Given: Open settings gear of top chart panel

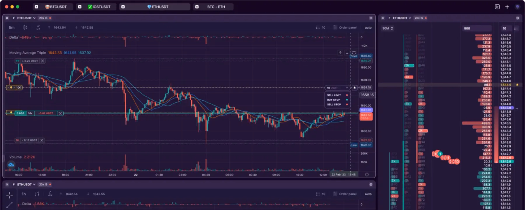Looking at the screenshot, I should 371,18.
